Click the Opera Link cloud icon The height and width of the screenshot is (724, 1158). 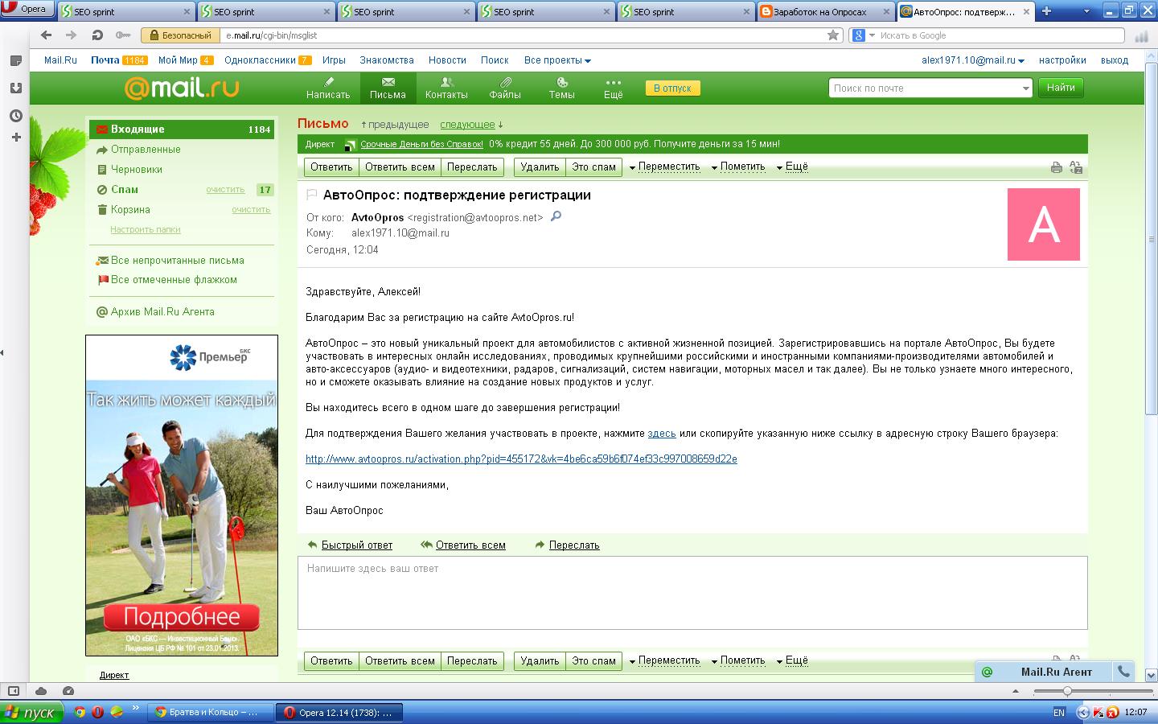pyautogui.click(x=41, y=691)
